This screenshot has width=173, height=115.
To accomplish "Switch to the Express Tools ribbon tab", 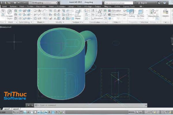I will [129, 7].
